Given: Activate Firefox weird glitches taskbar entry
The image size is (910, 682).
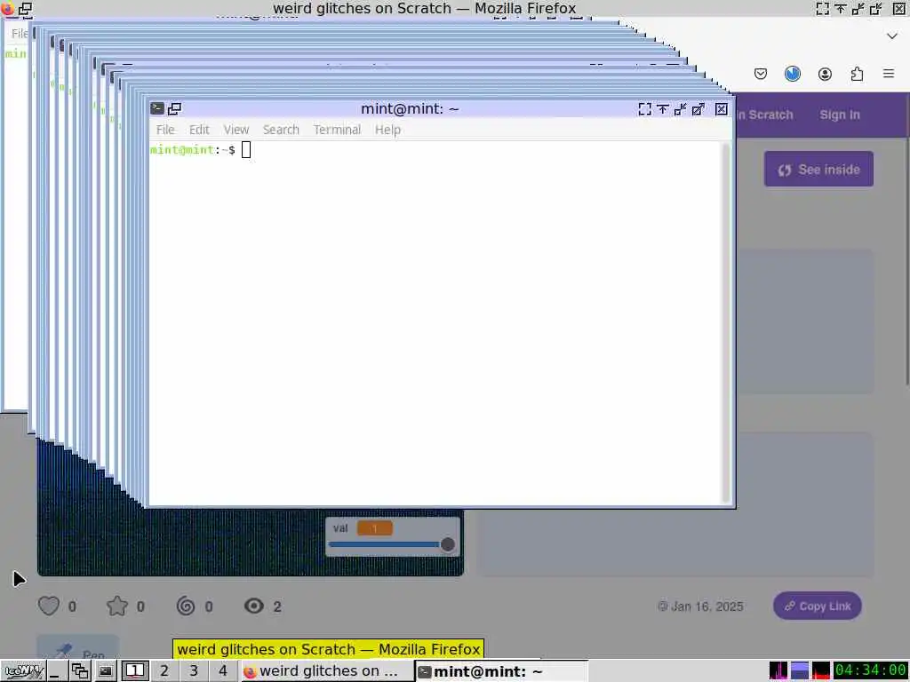Looking at the screenshot, I should (x=327, y=671).
